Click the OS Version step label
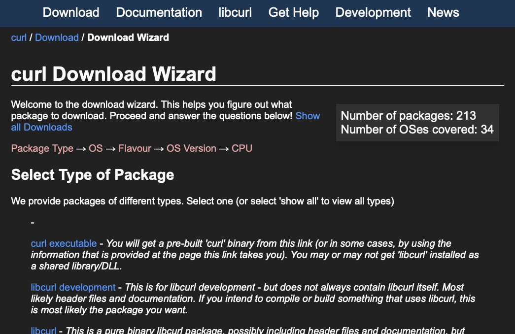The width and height of the screenshot is (515, 334). pos(191,148)
